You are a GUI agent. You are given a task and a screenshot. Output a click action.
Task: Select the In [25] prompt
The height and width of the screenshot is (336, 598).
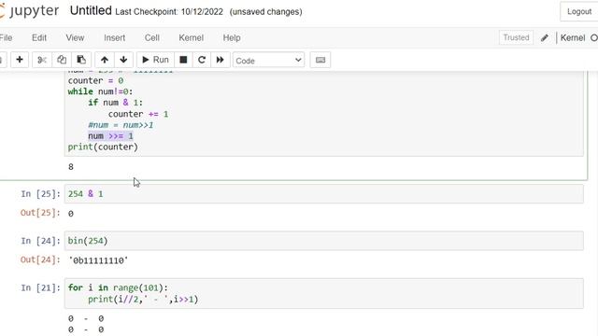40,194
